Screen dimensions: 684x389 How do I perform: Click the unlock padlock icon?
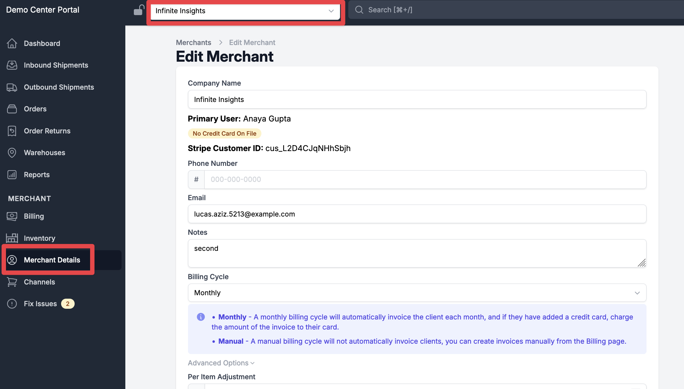[x=139, y=10]
